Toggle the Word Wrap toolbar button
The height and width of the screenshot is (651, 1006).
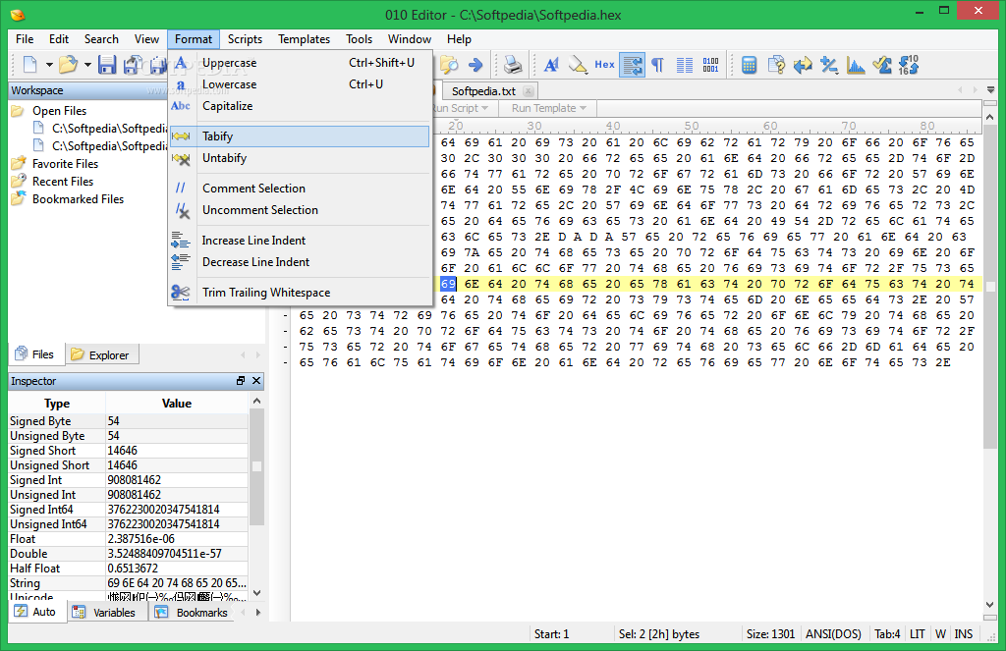632,64
